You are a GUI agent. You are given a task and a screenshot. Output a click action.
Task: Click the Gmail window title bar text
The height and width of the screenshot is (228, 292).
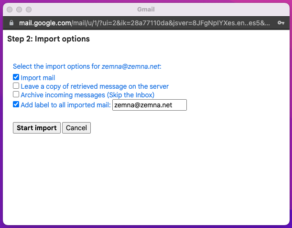[146, 9]
